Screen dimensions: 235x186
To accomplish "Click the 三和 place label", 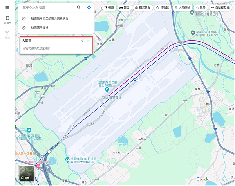I will (x=208, y=104).
